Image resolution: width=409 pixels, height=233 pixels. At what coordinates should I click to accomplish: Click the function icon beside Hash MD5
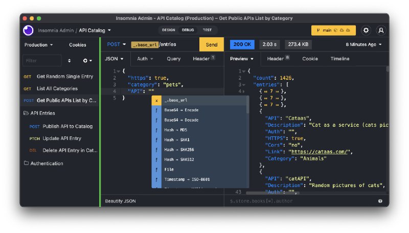[x=156, y=130]
